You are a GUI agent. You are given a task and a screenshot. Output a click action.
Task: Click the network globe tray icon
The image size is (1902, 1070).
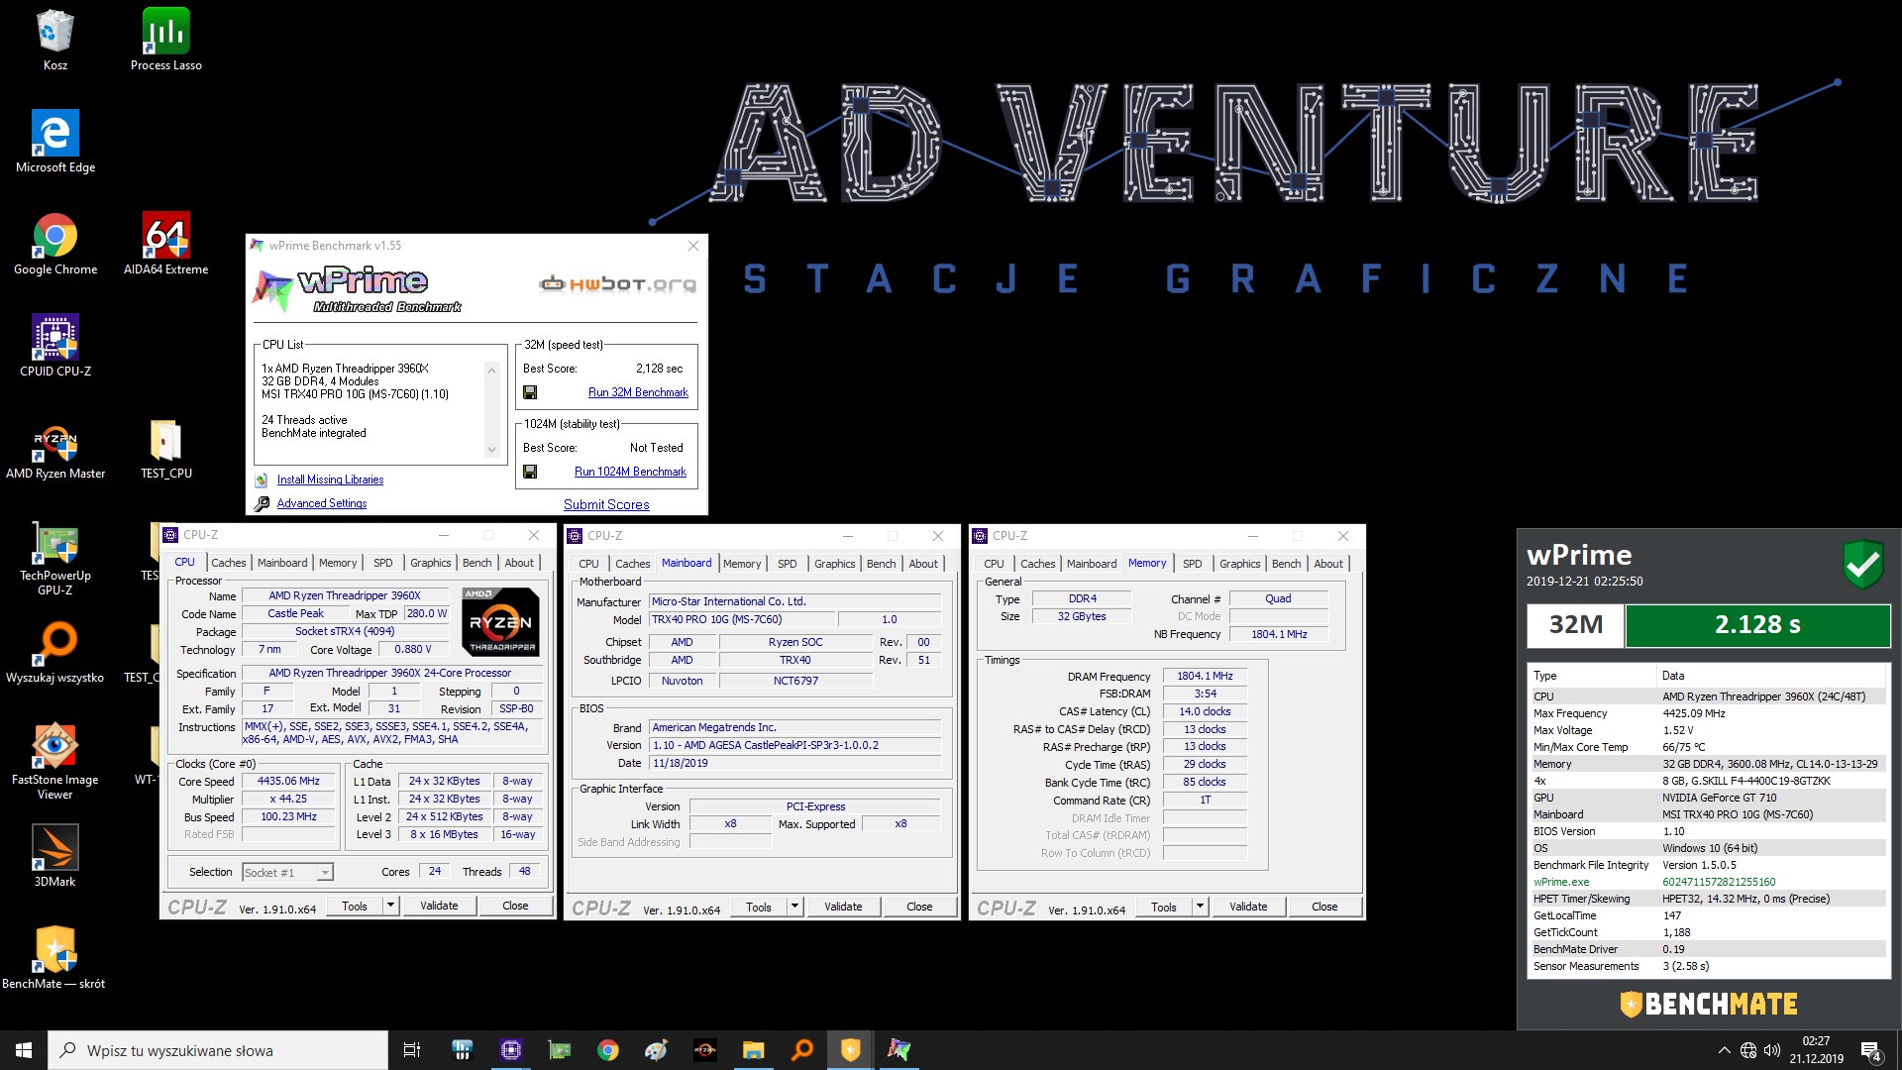1748,1050
